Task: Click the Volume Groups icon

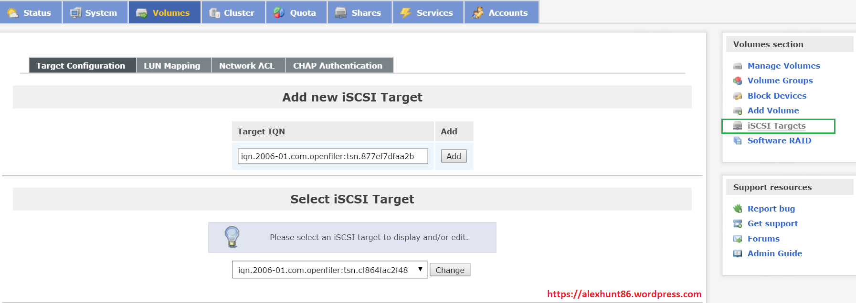Action: pyautogui.click(x=738, y=81)
